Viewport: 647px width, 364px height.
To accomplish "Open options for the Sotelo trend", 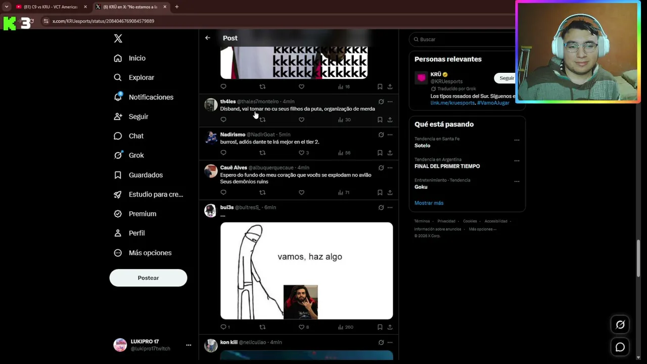I will pos(517,140).
